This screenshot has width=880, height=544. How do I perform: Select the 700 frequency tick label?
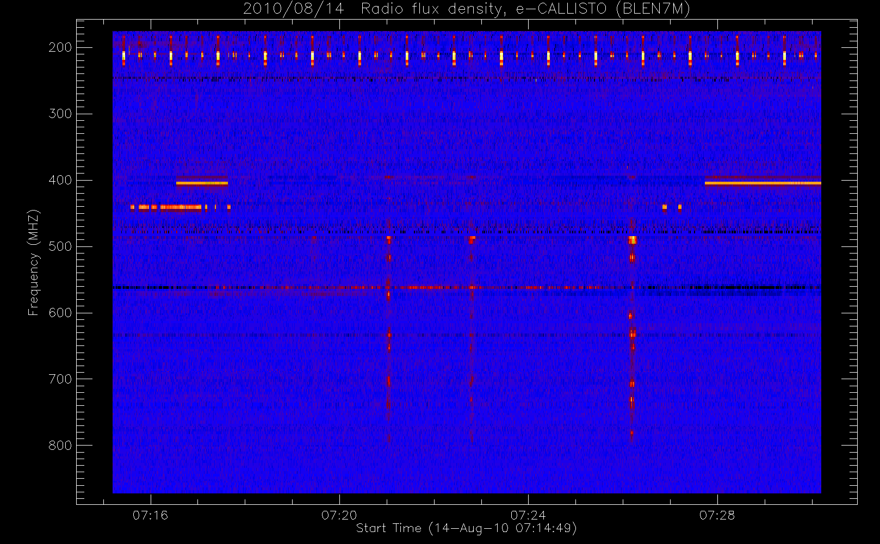point(60,379)
